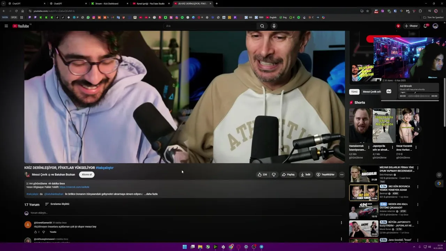Screen dimensions: 446x251
Task: Like the video with 236 likes
Action: [x=262, y=175]
